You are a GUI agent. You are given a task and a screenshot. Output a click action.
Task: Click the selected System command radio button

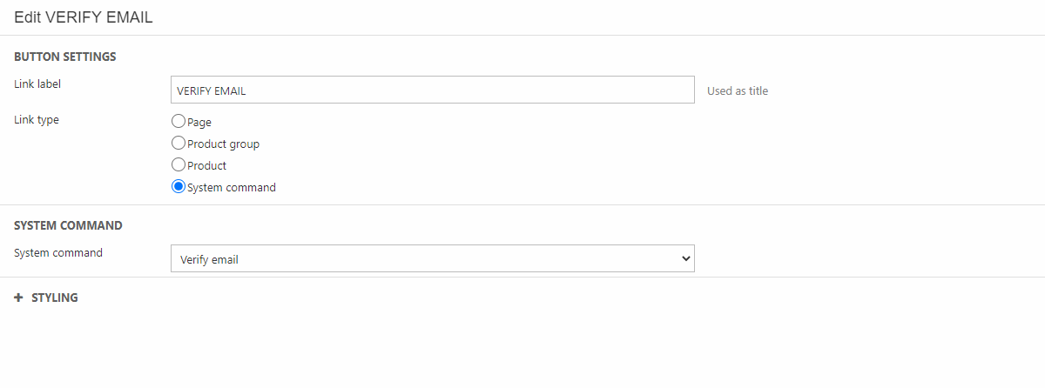pos(179,187)
